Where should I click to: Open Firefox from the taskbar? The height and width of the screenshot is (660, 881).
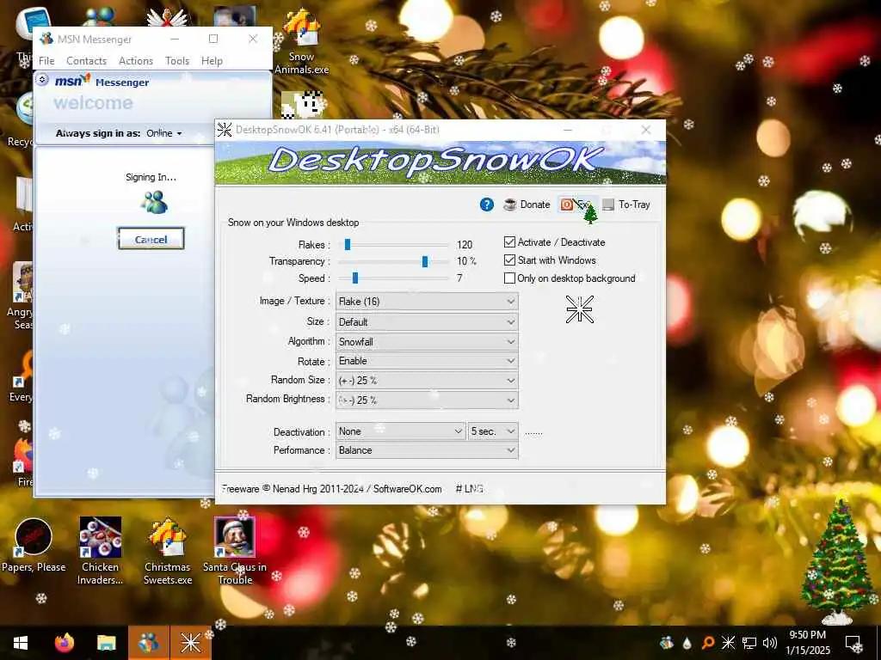click(x=64, y=643)
